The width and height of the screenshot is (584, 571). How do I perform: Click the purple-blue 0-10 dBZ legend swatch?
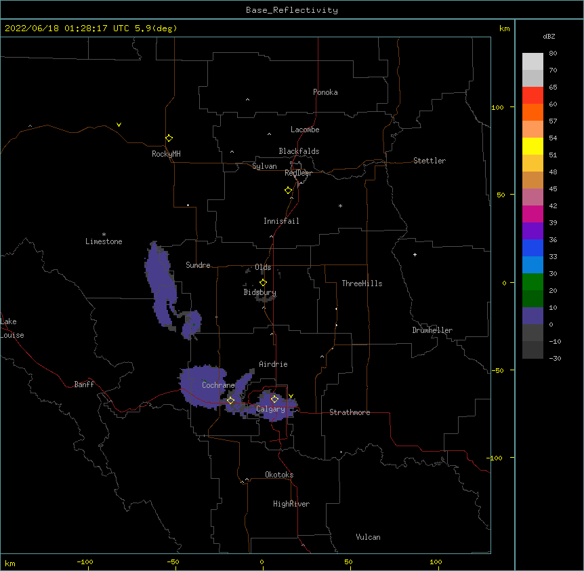pos(533,316)
